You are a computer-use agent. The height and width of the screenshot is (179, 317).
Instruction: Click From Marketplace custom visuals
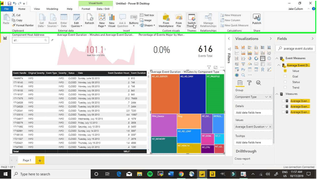click(x=166, y=20)
